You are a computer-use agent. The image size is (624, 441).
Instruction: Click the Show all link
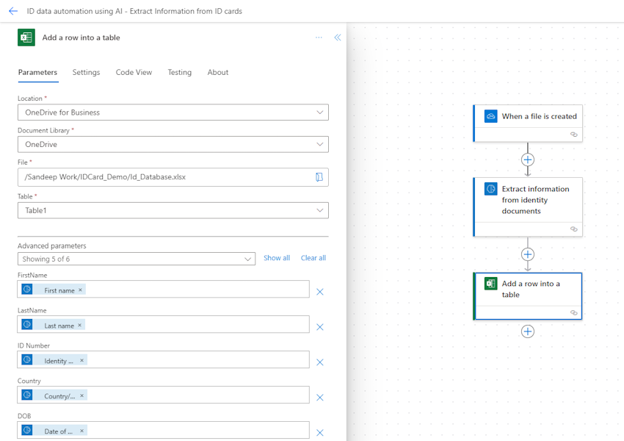277,258
